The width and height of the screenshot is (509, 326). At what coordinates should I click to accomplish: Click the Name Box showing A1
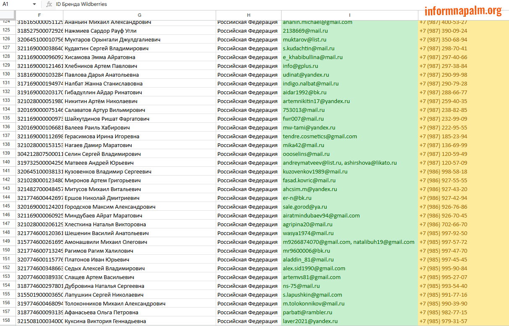(x=18, y=4)
